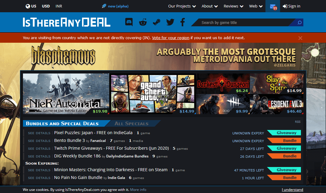Expand the Web menu
The width and height of the screenshot is (326, 193).
pos(256,6)
